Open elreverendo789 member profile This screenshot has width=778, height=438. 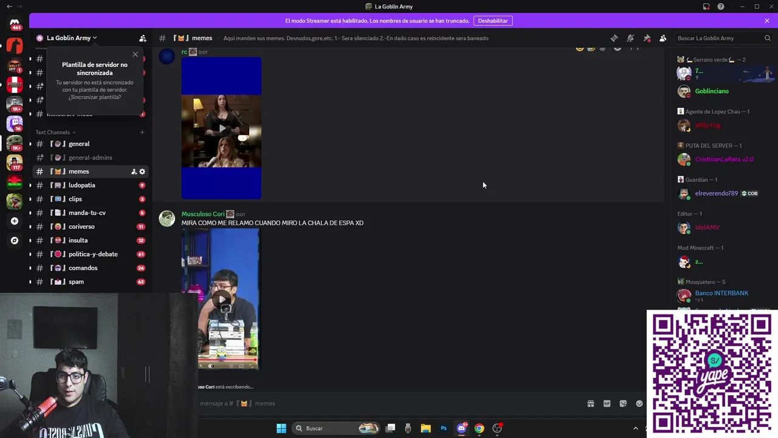(x=717, y=193)
